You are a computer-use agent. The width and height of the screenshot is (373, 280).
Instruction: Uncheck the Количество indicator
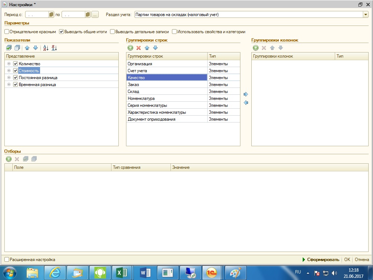[x=15, y=64]
